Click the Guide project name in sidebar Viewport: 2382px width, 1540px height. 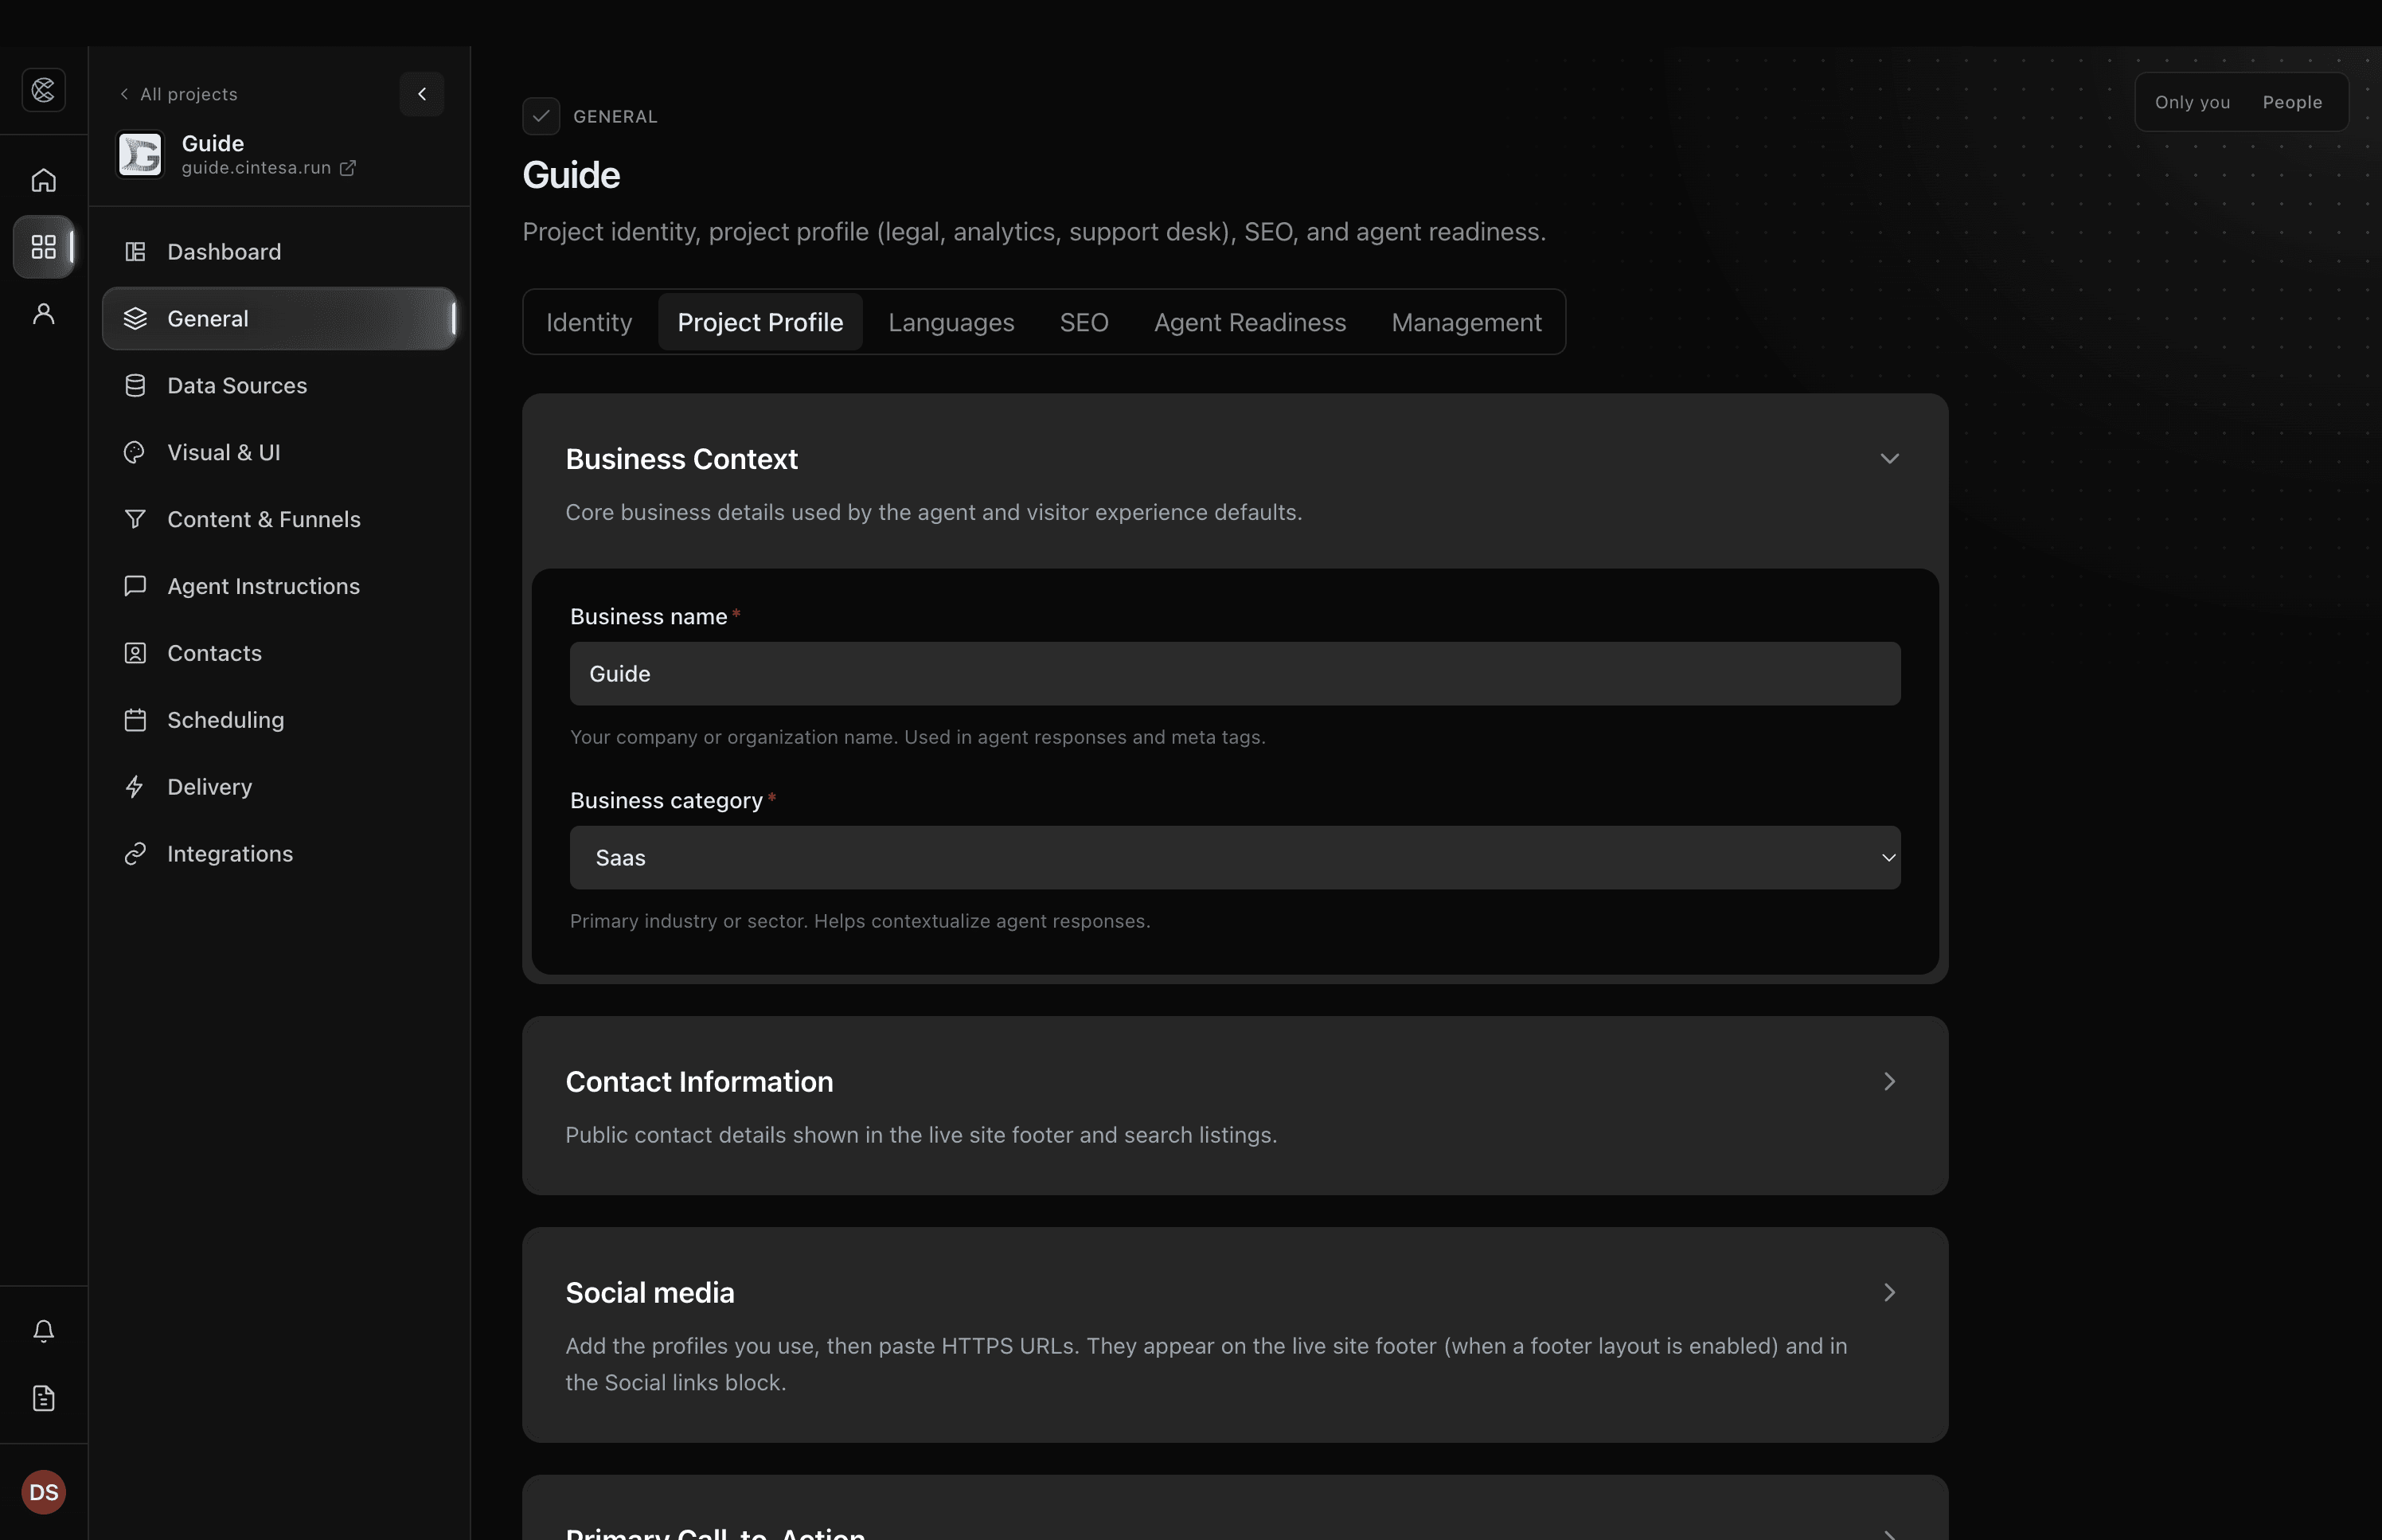coord(213,143)
